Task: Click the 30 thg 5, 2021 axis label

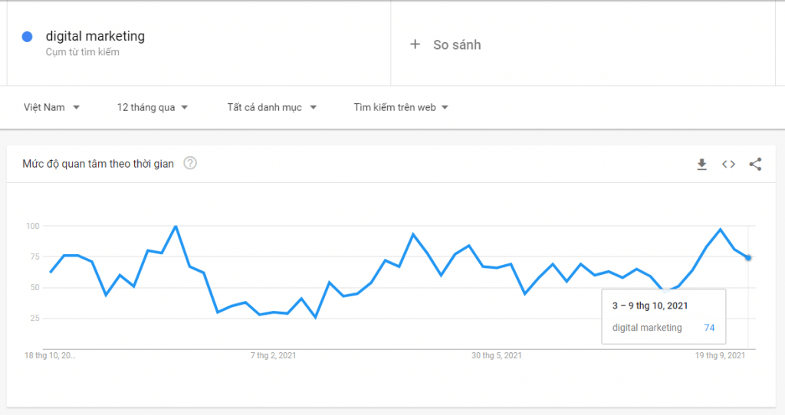Action: 497,355
